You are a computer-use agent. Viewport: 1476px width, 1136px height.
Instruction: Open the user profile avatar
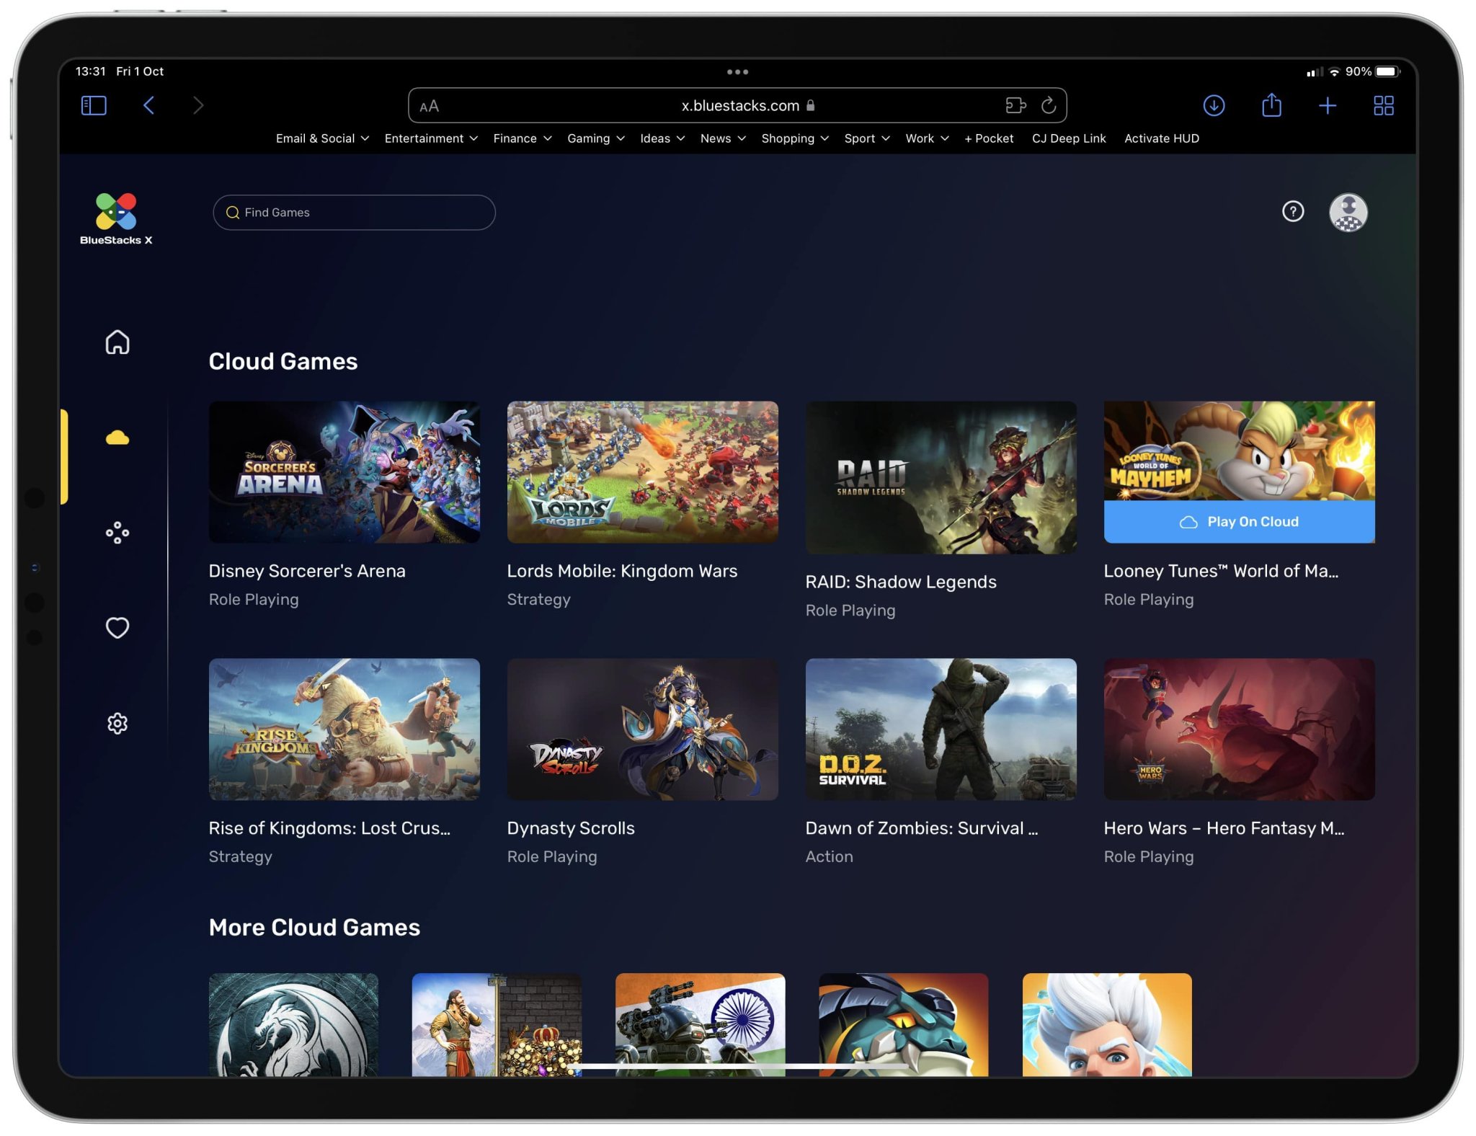click(x=1348, y=212)
